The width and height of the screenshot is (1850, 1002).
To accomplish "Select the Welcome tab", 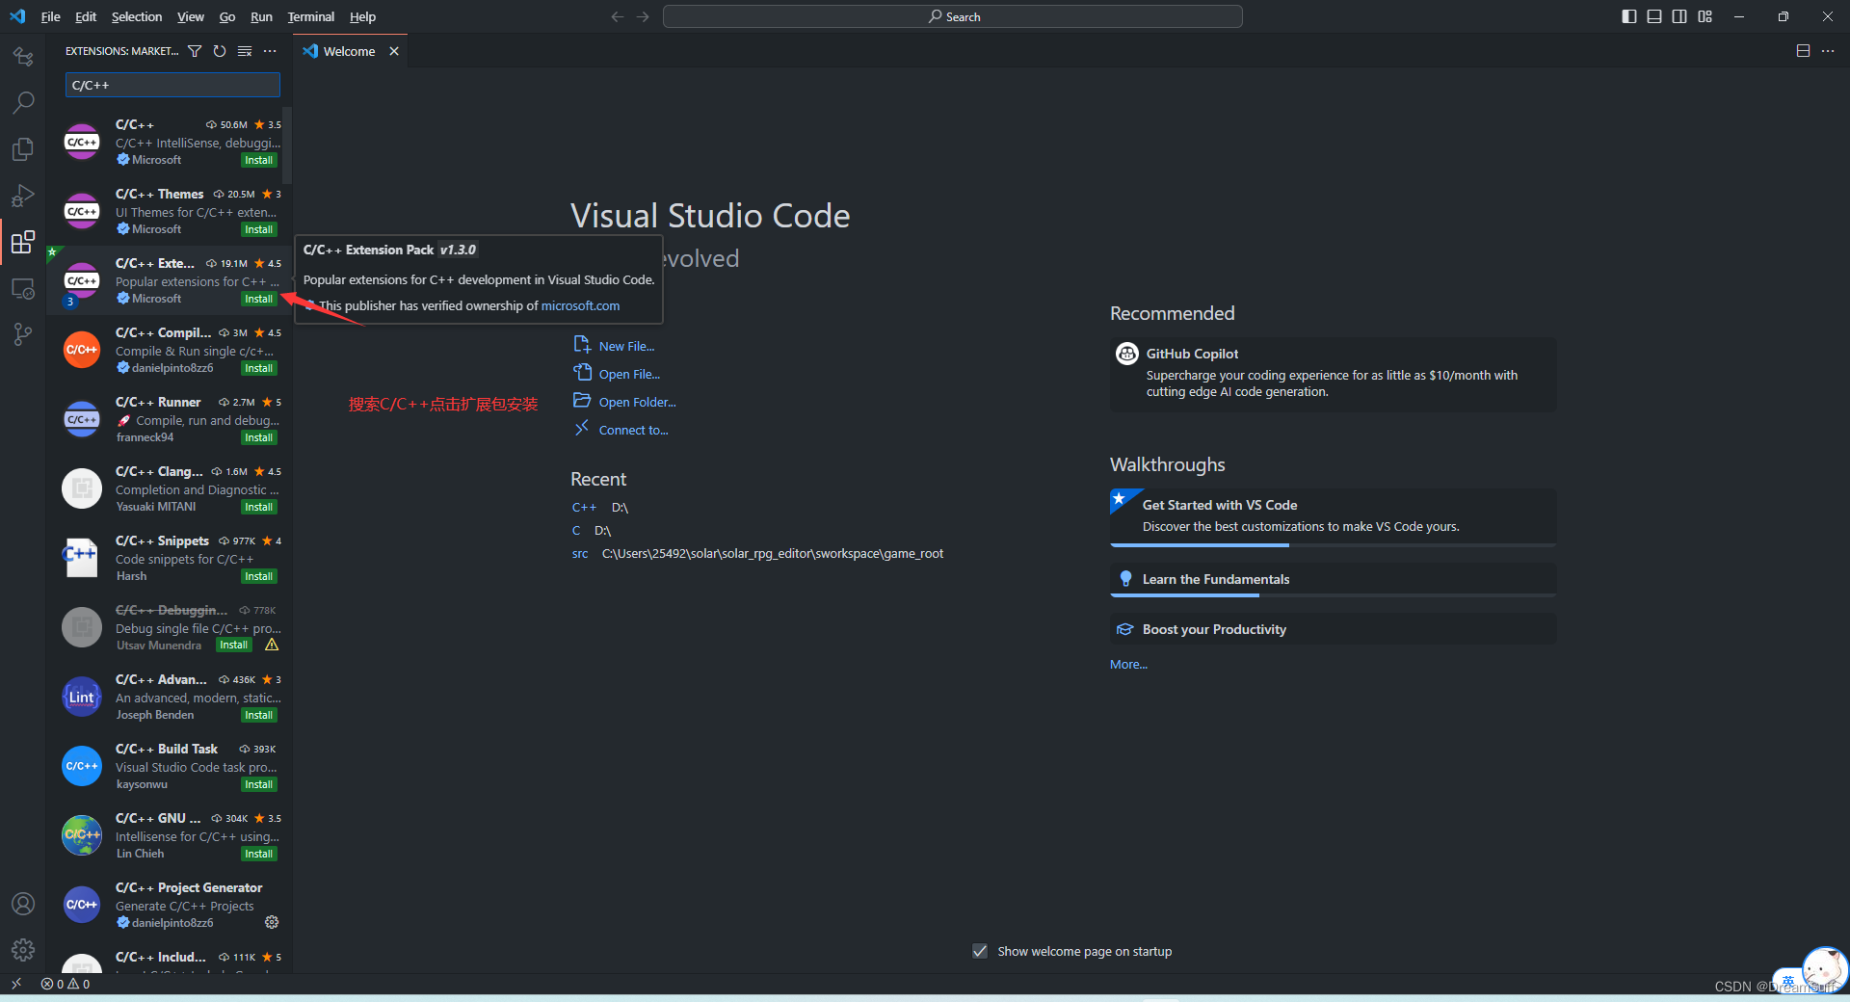I will click(350, 51).
